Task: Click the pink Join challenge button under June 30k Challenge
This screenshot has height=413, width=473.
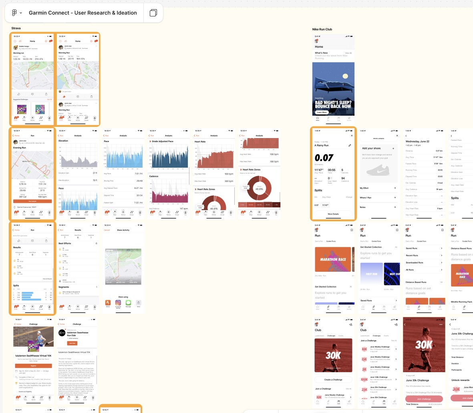Action: [424, 399]
